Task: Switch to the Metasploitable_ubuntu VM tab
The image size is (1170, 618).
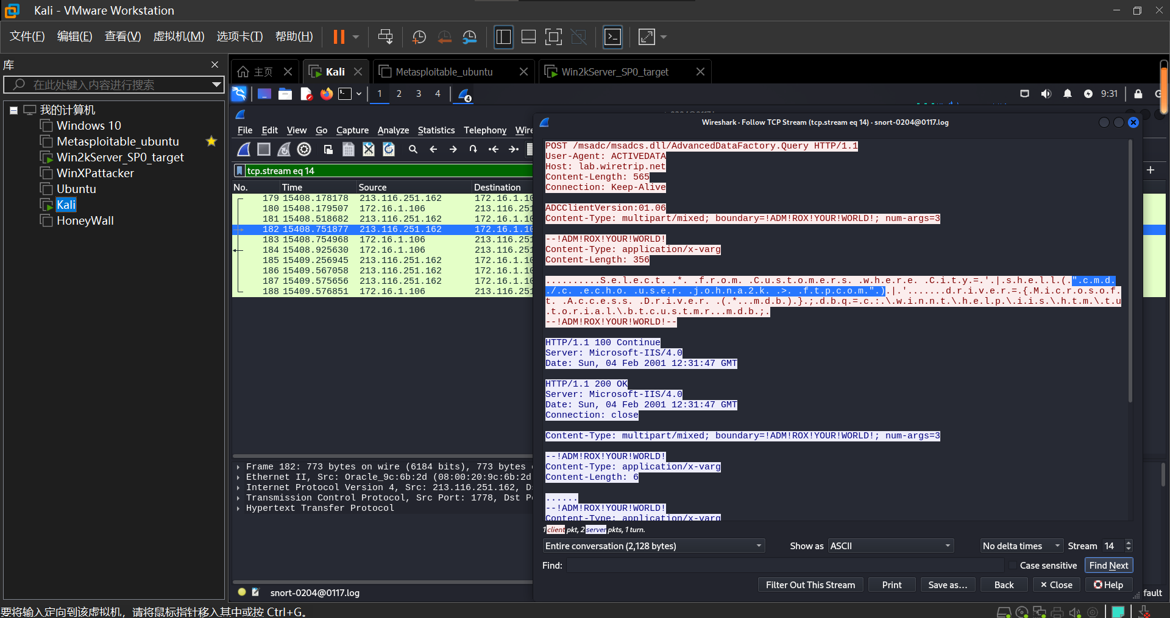Action: point(444,72)
